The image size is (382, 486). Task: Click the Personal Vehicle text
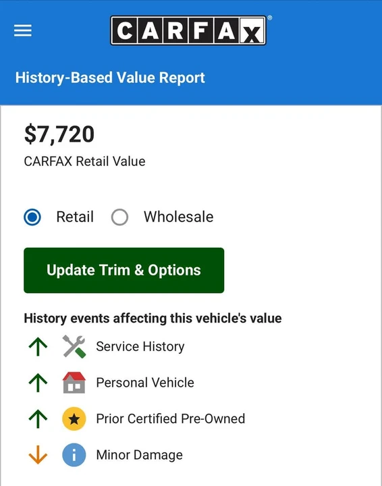click(x=145, y=383)
